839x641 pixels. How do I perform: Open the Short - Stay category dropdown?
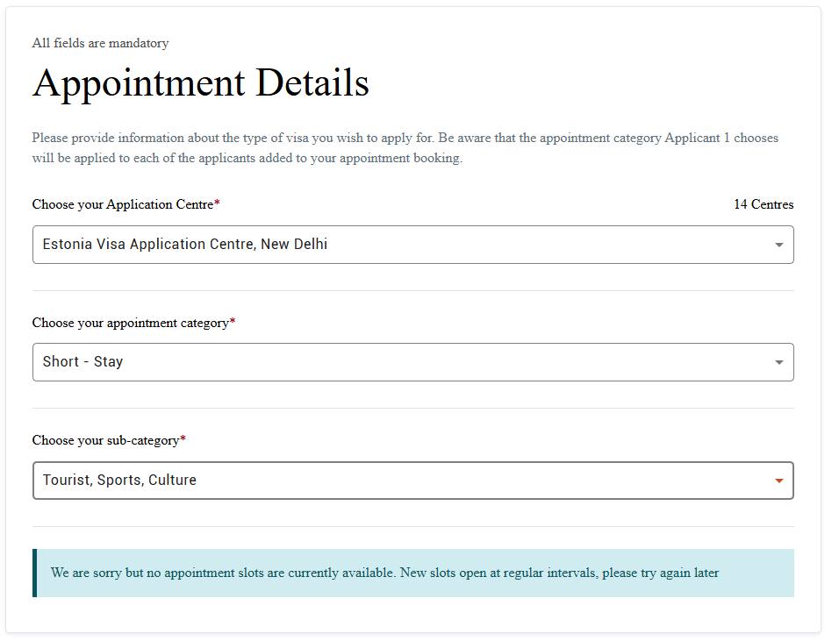click(x=413, y=362)
